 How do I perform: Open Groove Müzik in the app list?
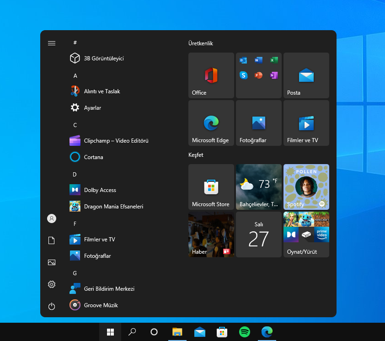(101, 305)
